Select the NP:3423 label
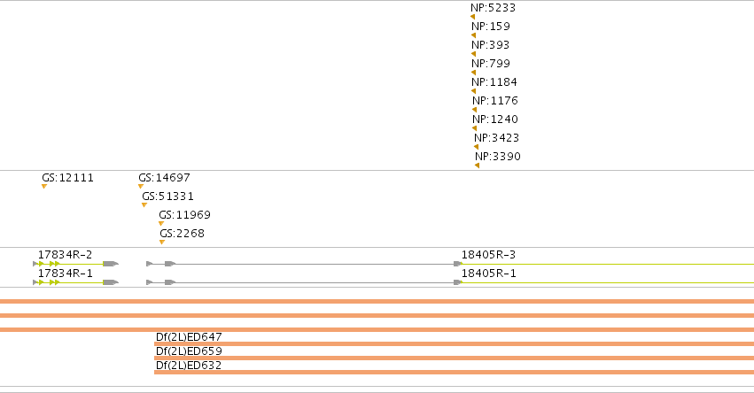This screenshot has width=754, height=393. [497, 138]
